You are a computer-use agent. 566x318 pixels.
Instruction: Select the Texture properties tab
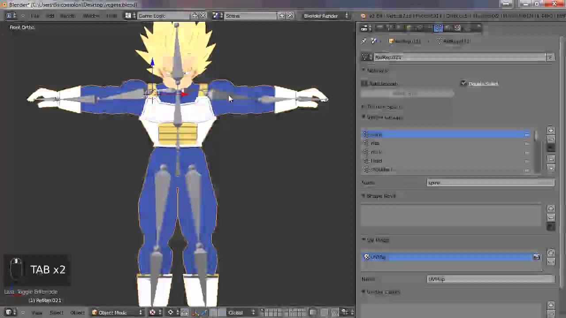tap(457, 28)
